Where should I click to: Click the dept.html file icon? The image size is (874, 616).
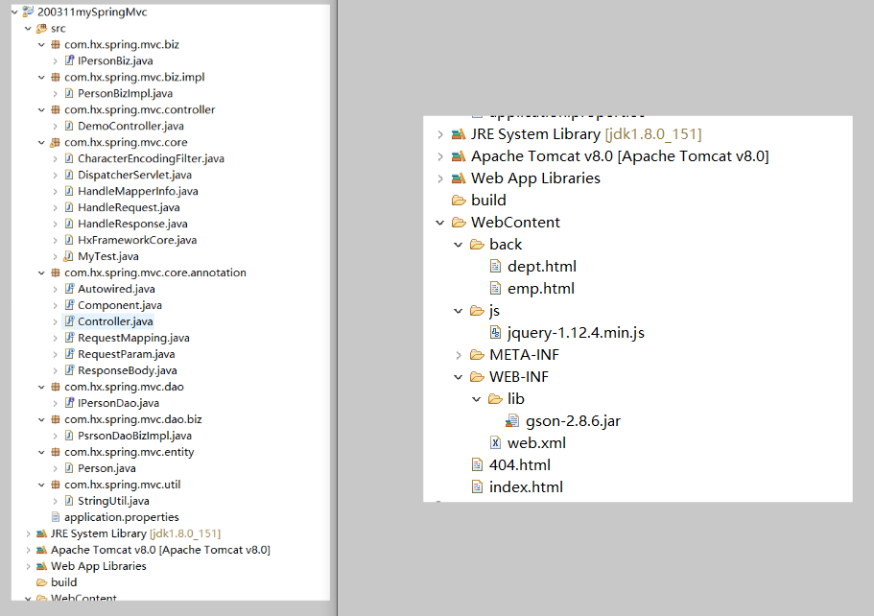[x=496, y=267]
